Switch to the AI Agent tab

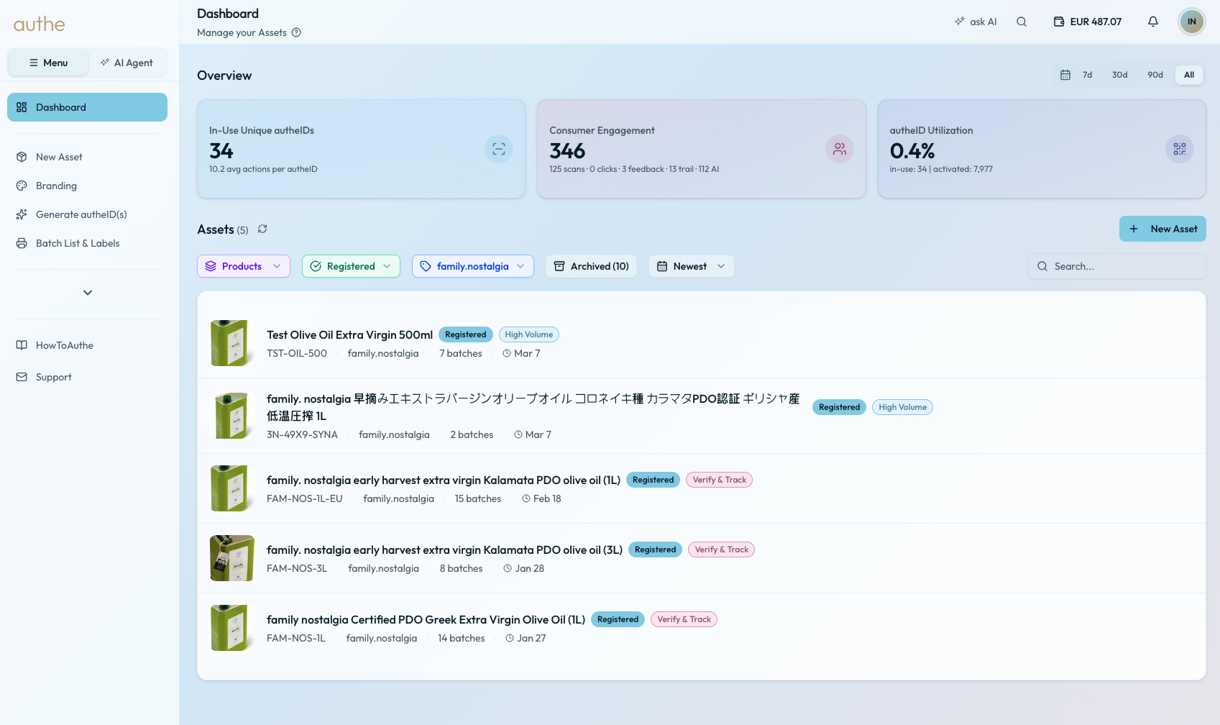click(127, 63)
